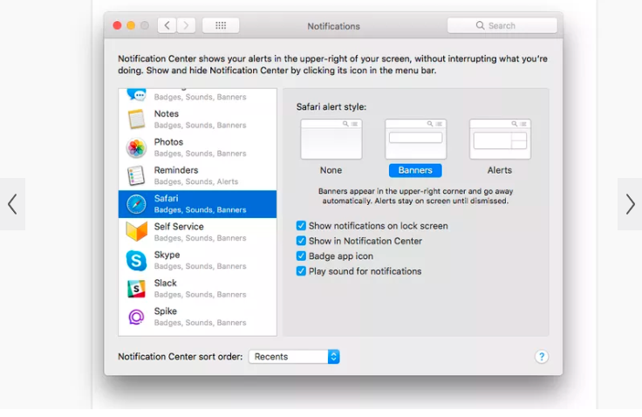
Task: Select Photos in the app list
Action: [x=197, y=147]
